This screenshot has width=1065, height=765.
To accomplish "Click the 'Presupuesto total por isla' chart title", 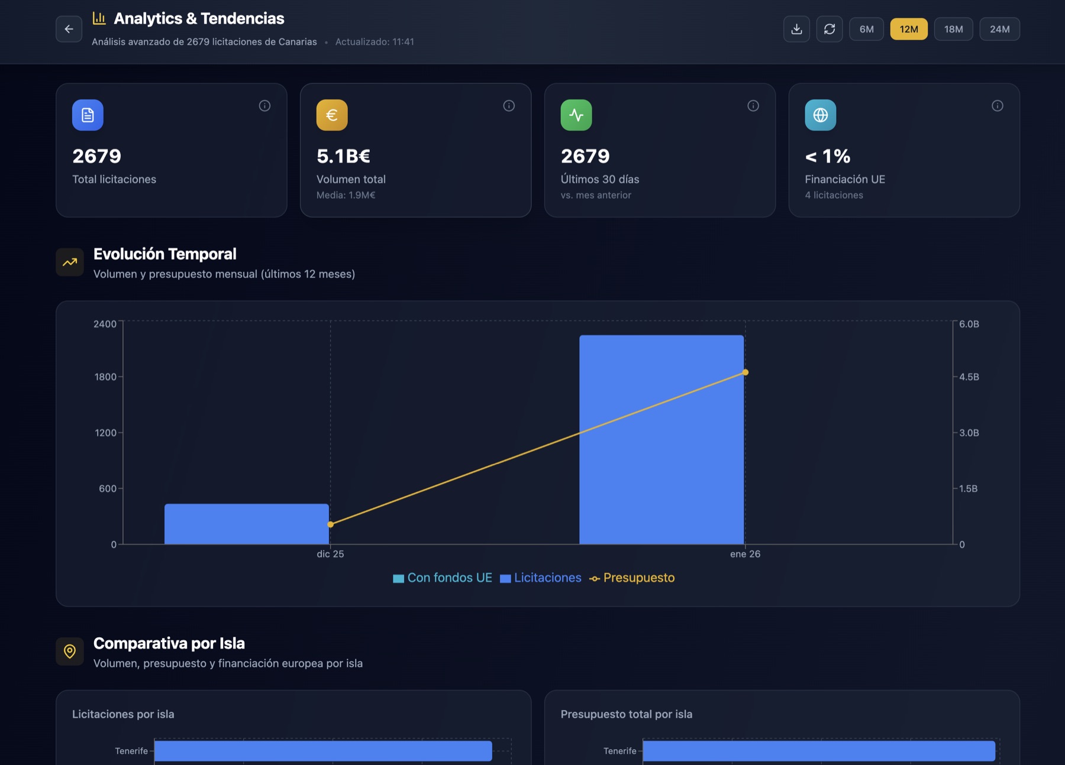I will point(627,714).
